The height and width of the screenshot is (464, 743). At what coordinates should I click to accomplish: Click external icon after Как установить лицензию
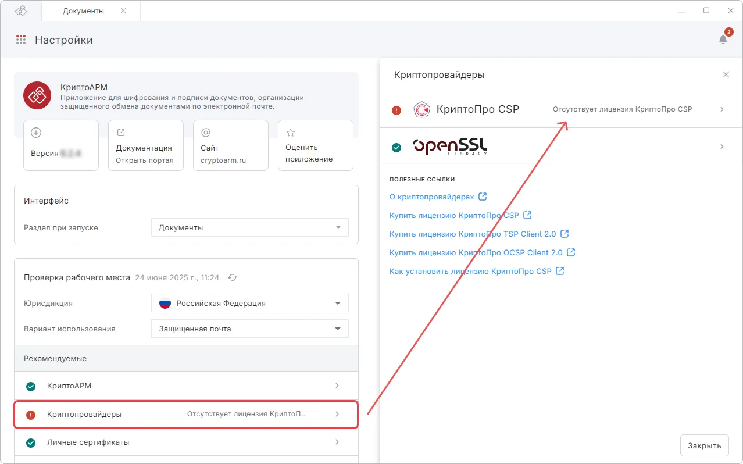(560, 271)
